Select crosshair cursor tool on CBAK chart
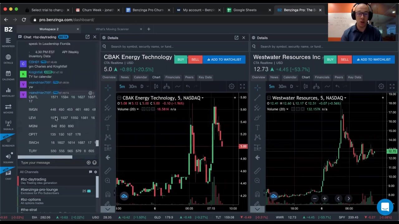 coord(108,87)
